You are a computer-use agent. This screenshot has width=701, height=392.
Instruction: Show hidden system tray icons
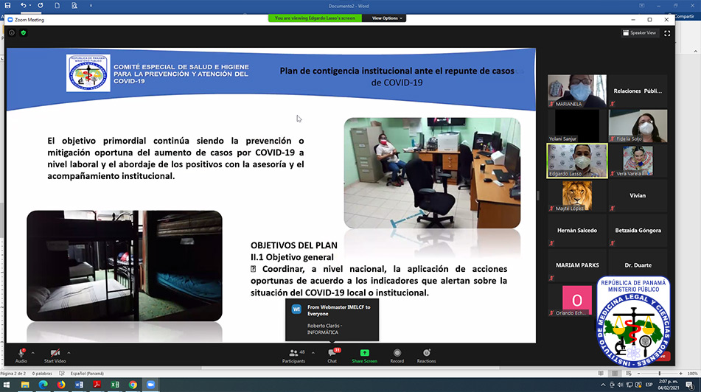pyautogui.click(x=603, y=385)
